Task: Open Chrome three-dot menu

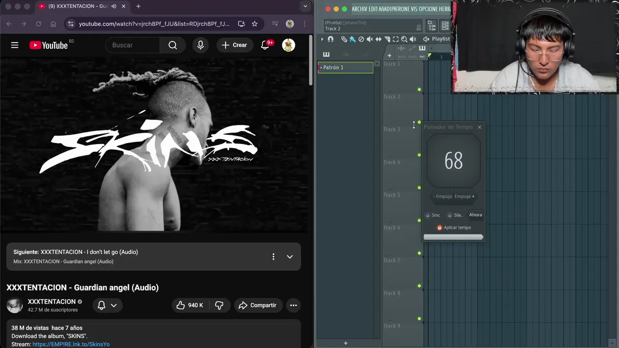Action: tap(304, 24)
